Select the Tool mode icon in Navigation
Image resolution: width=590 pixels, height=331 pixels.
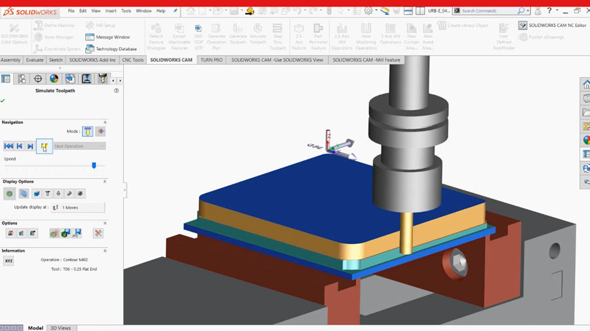[87, 131]
